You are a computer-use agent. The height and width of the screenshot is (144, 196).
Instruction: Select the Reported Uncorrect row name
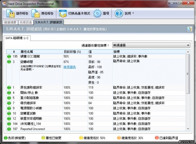point(33,129)
